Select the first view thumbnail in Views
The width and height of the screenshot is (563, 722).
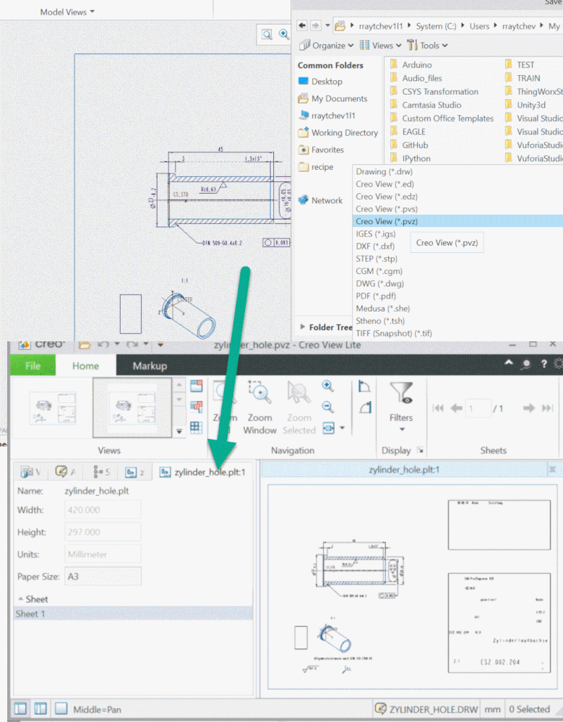tap(53, 408)
